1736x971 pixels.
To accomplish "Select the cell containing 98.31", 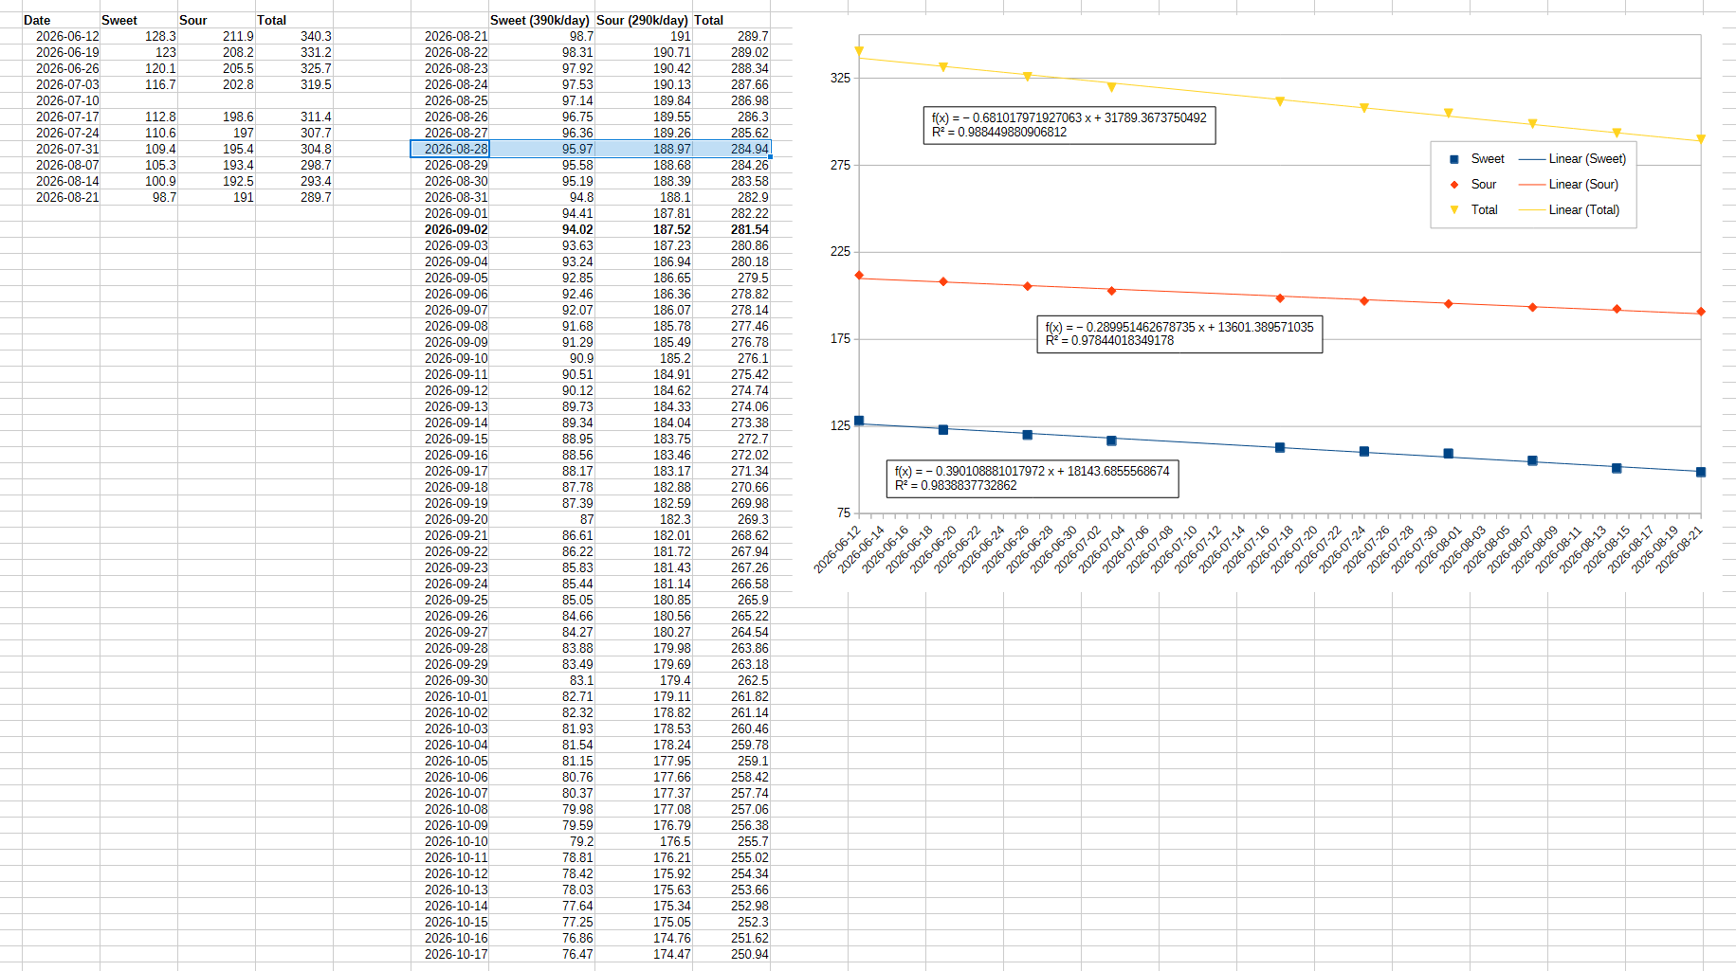I will point(541,52).
